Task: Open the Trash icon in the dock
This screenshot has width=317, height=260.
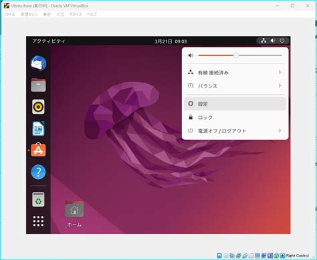Action: pos(38,199)
